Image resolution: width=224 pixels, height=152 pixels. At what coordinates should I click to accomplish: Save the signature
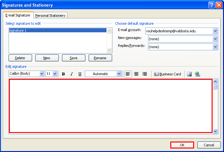click(x=74, y=58)
